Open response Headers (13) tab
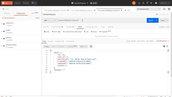 [x=59, y=41]
